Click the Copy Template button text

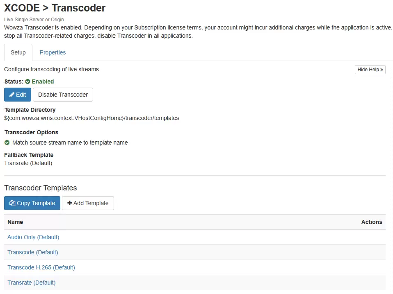pos(36,203)
